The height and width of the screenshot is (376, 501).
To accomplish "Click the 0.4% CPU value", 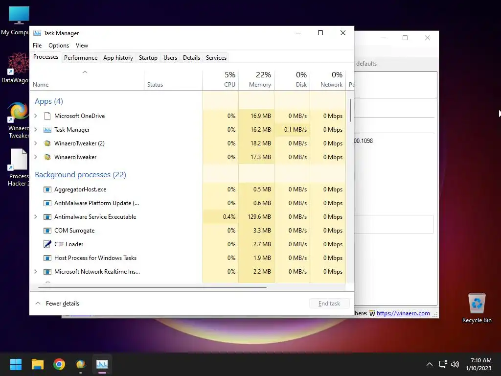I will point(229,217).
